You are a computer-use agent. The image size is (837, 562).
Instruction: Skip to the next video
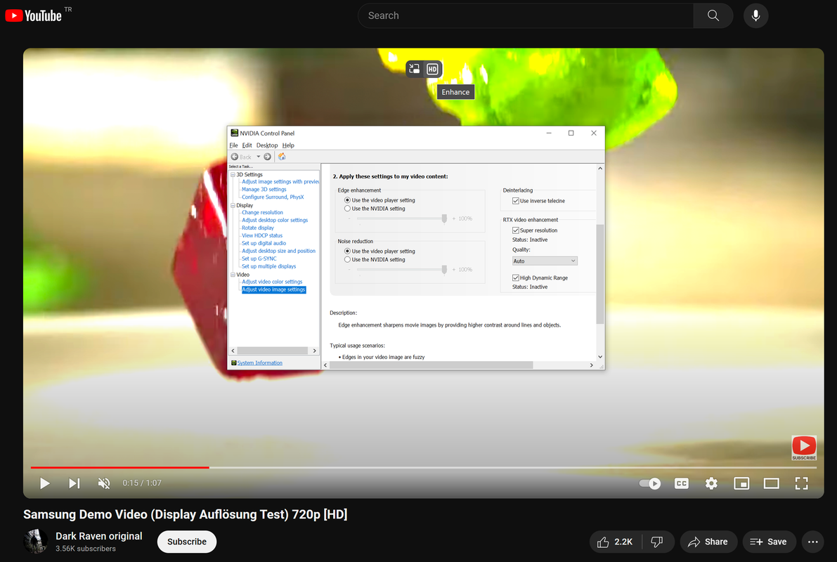tap(74, 483)
